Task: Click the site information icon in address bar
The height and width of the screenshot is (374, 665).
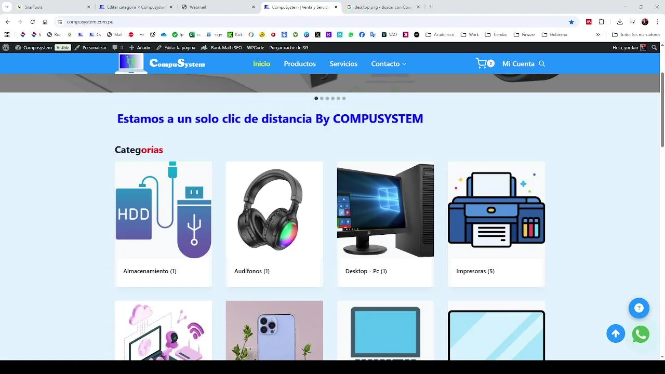Action: pos(60,22)
